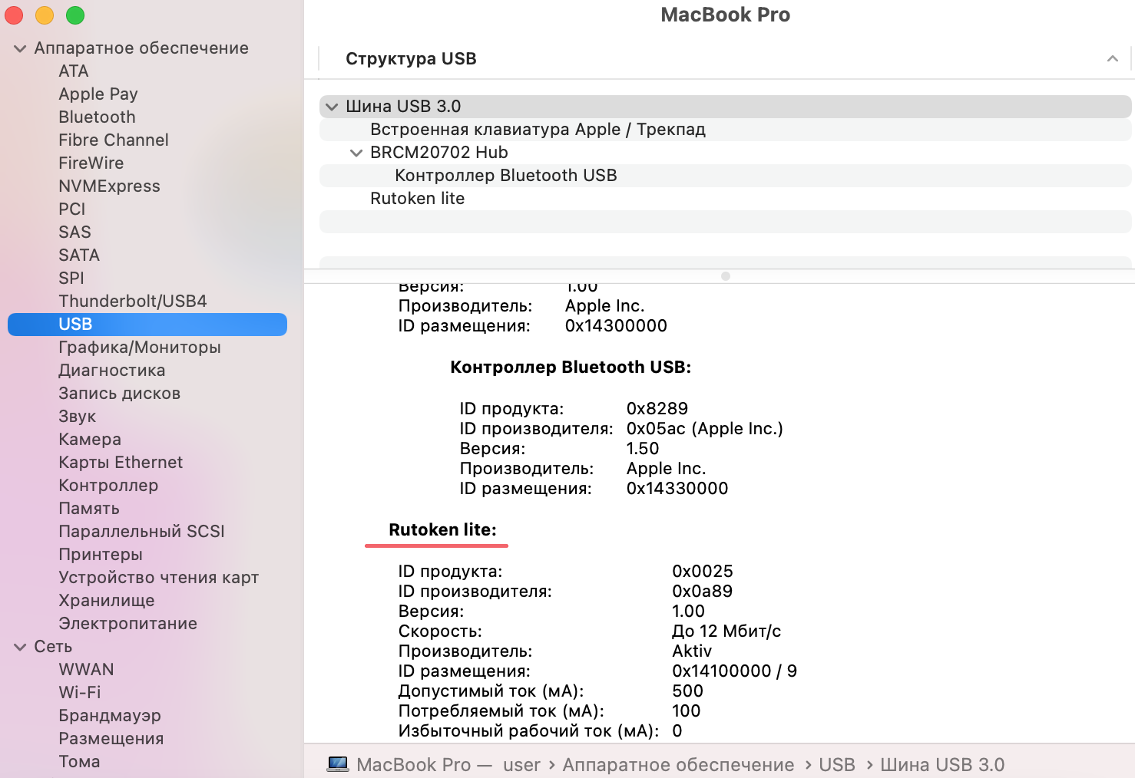Viewport: 1135px width, 778px height.
Task: Open Thunderbolt/USB4 section
Action: tap(133, 302)
